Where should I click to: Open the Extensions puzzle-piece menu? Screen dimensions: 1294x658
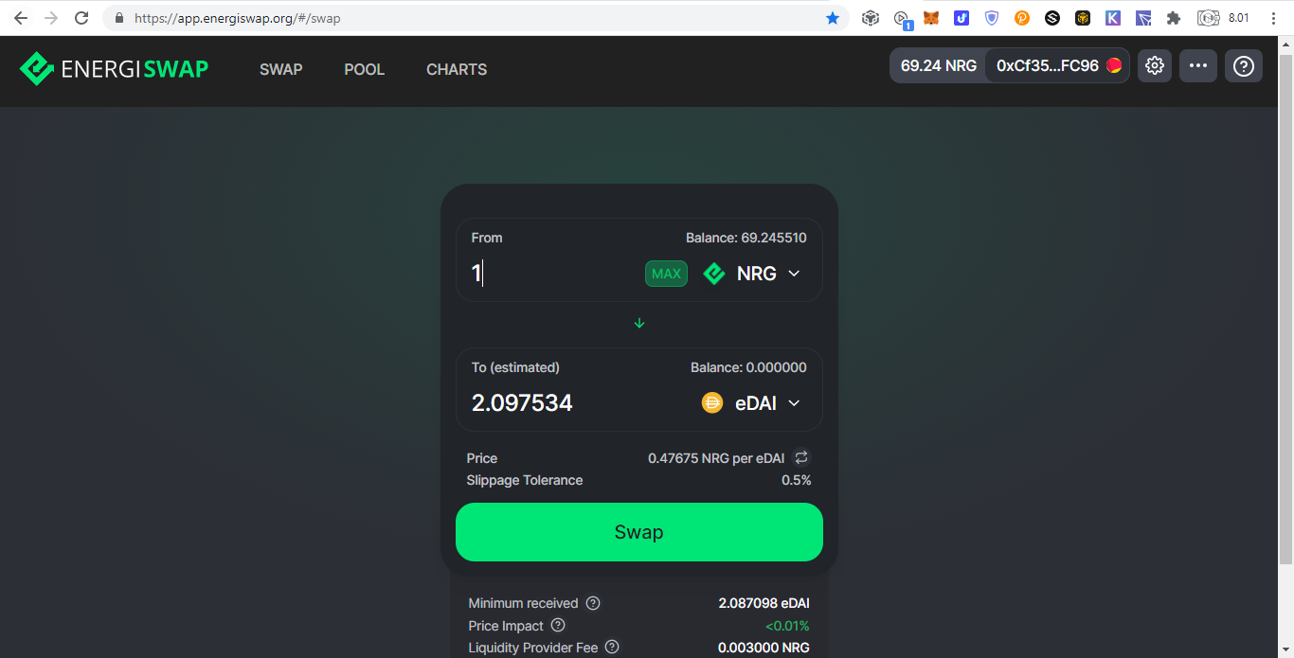(x=1174, y=18)
